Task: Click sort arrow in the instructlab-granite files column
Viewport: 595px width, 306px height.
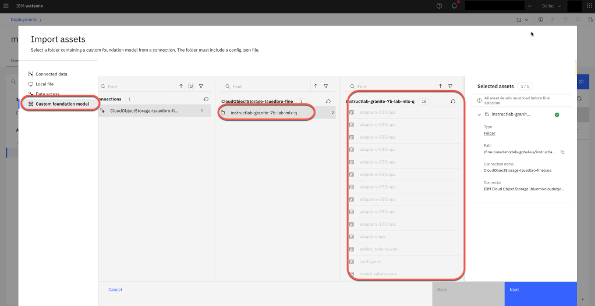Action: click(440, 86)
